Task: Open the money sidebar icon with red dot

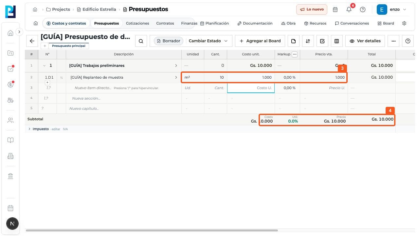Action: pyautogui.click(x=10, y=84)
